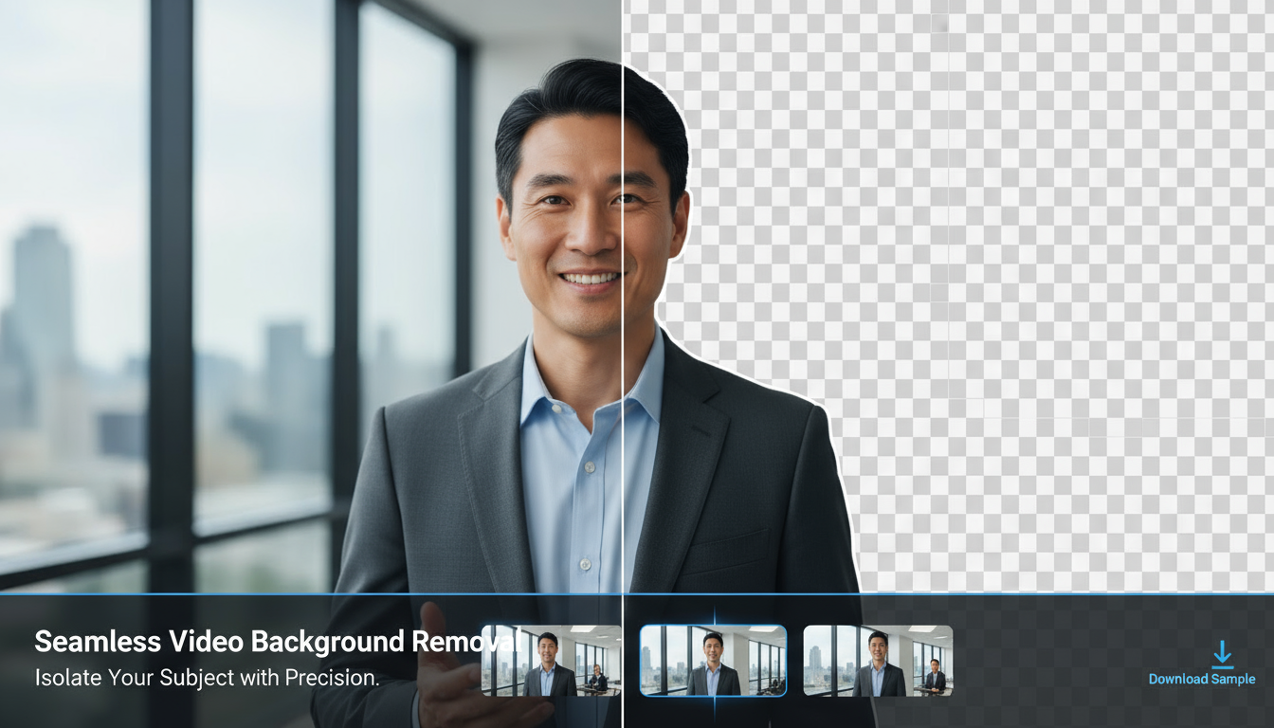Viewport: 1274px width, 728px height.
Task: Click the download arrow icon
Action: [1223, 651]
